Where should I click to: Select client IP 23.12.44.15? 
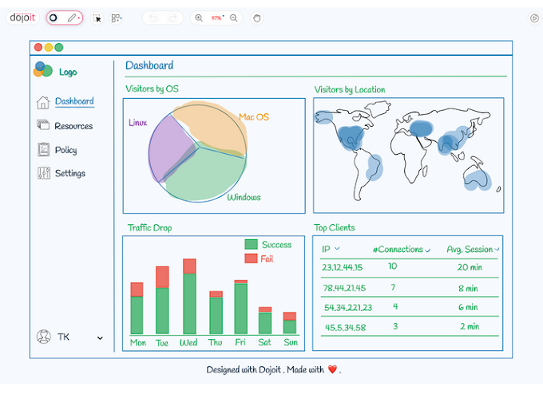(x=342, y=267)
